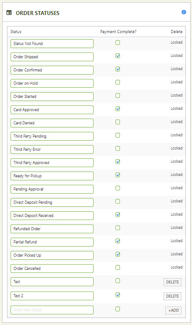Enable payment complete for Order on Hold
The image size is (192, 325).
pos(118,82)
